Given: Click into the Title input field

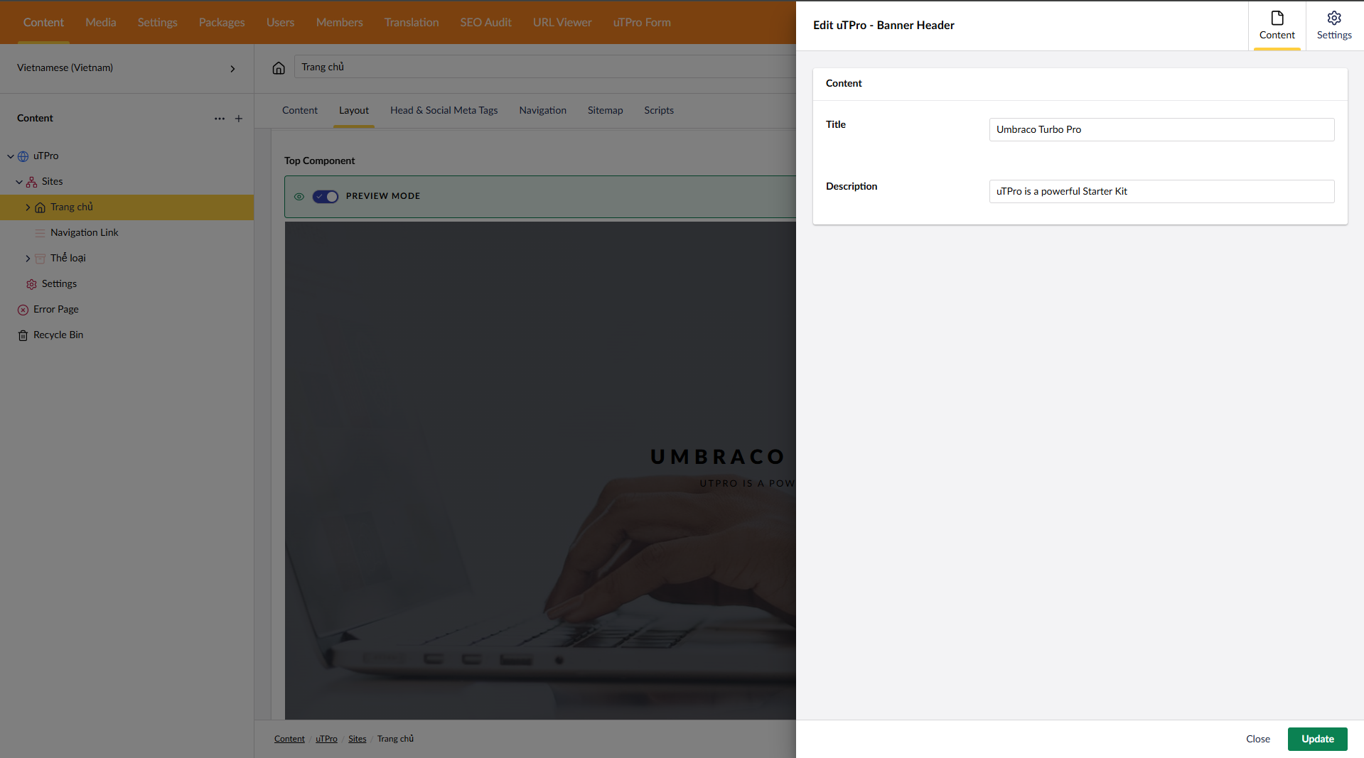Looking at the screenshot, I should [1161, 130].
